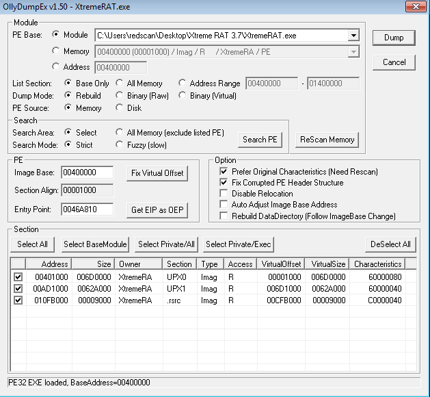Sort by the Owner column header
The width and height of the screenshot is (430, 397).
(x=139, y=264)
